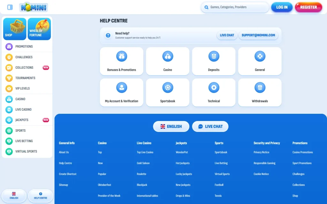Image resolution: width=327 pixels, height=204 pixels.
Task: Select Virtual Sports in the sidebar menu
Action: (27, 151)
